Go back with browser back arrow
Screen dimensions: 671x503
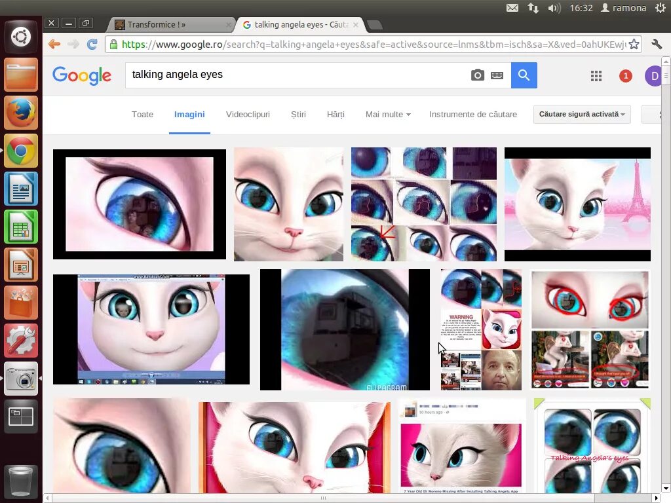[x=54, y=44]
